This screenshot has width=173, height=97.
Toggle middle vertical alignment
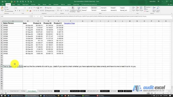pyautogui.click(x=36, y=8)
